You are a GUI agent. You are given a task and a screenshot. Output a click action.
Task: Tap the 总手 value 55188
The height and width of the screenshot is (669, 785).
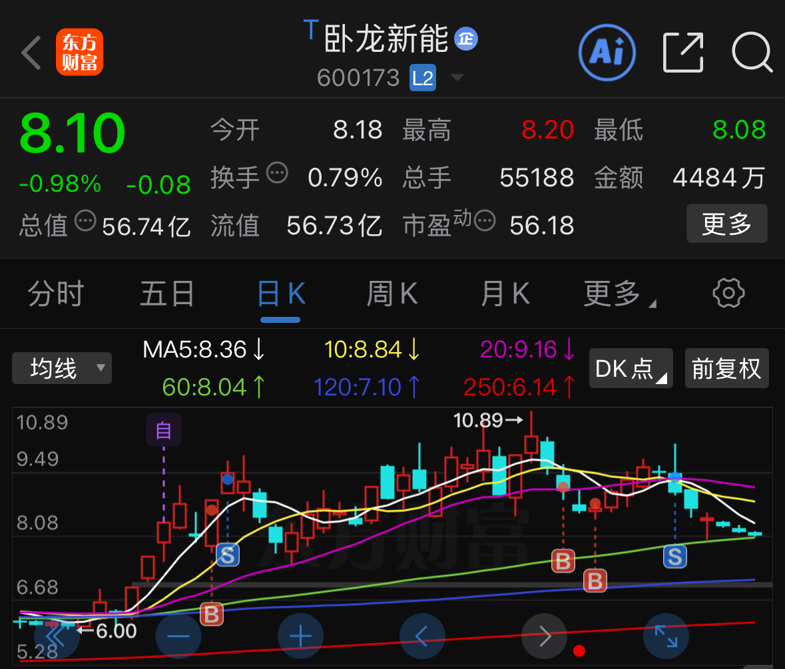[537, 178]
